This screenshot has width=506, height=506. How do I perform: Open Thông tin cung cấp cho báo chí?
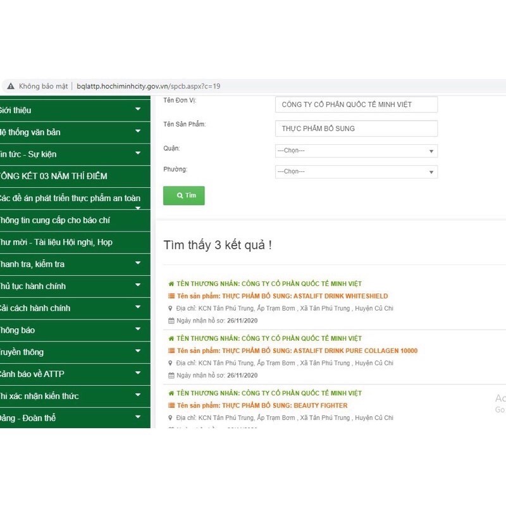[75, 220]
